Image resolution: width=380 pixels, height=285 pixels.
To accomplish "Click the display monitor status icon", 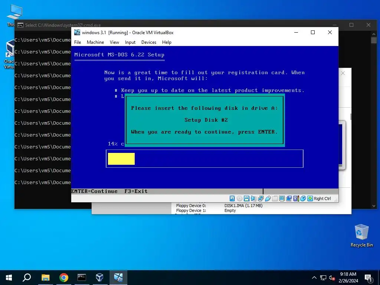I will click(x=282, y=199).
